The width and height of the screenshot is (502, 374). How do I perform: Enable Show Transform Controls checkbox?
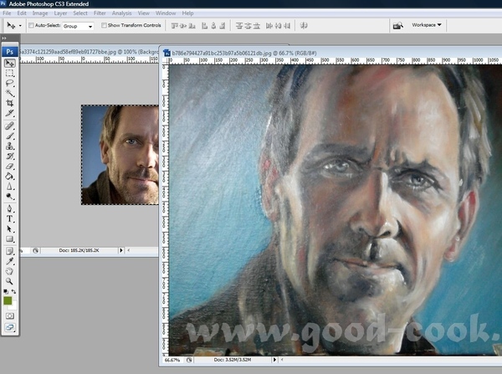[x=104, y=25]
